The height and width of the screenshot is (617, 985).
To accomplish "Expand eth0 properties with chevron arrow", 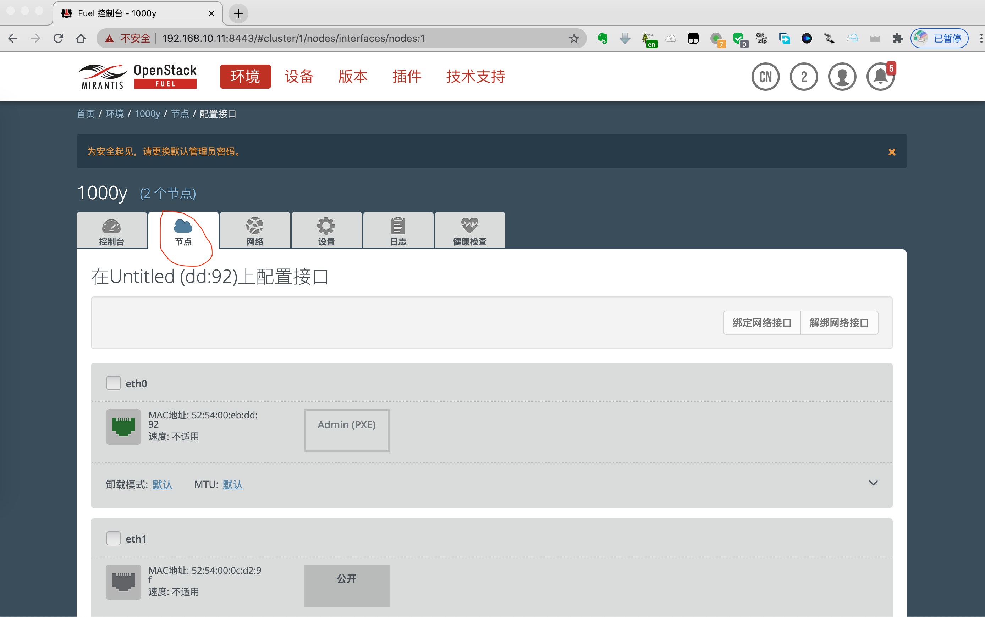I will (873, 483).
